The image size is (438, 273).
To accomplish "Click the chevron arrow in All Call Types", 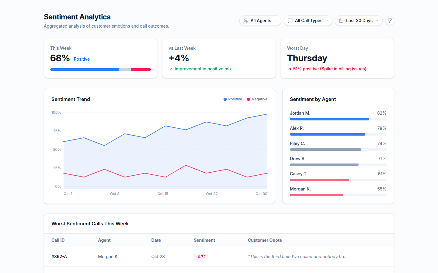I will coord(327,21).
